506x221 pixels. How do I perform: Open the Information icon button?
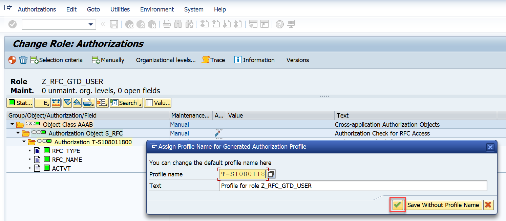pos(254,60)
